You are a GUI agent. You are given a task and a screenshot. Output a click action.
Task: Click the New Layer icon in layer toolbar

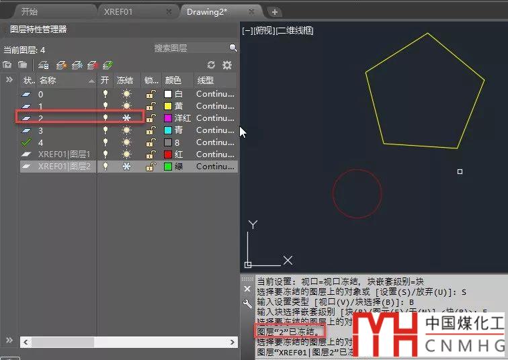pos(61,65)
